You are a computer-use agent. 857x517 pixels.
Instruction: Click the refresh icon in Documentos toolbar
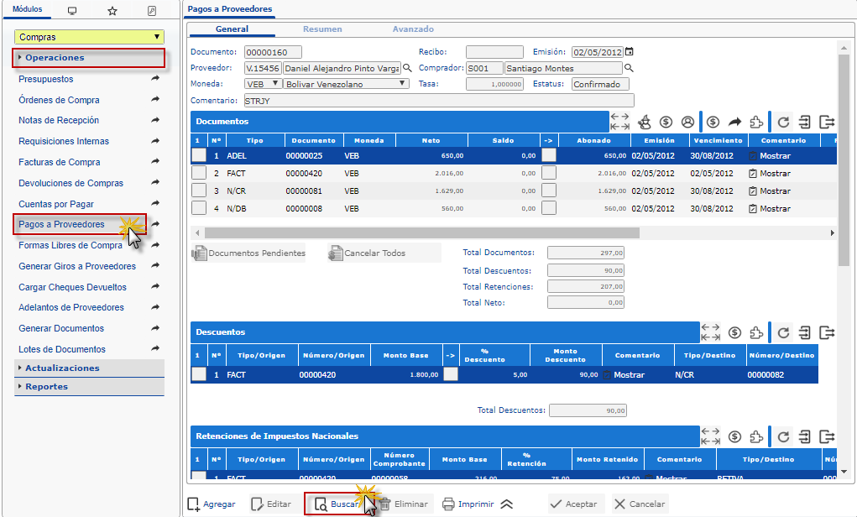(x=783, y=122)
